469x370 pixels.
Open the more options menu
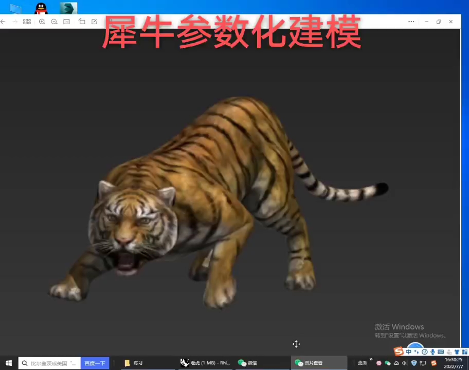tap(411, 22)
